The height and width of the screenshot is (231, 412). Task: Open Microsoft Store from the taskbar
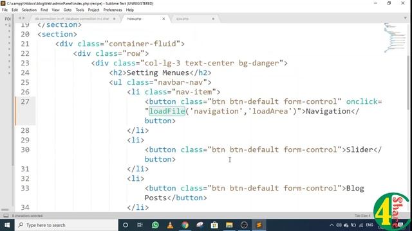[x=214, y=225]
